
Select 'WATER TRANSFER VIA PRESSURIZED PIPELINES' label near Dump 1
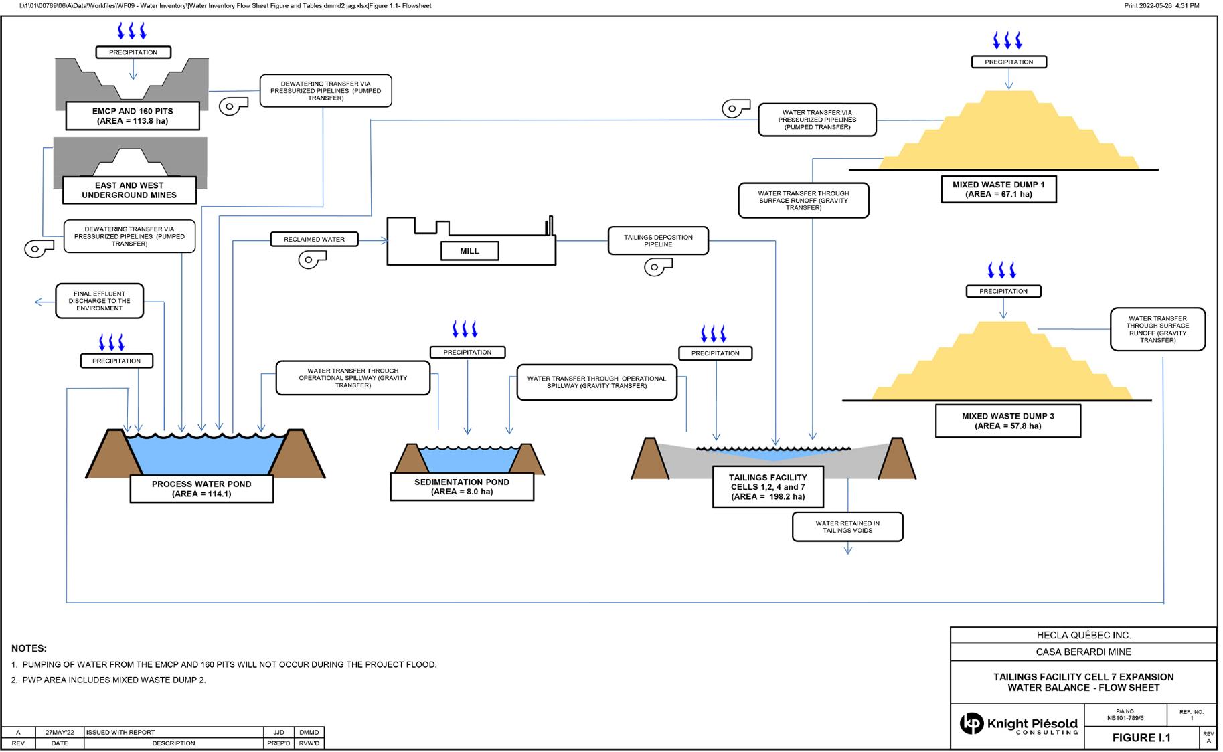pos(817,120)
